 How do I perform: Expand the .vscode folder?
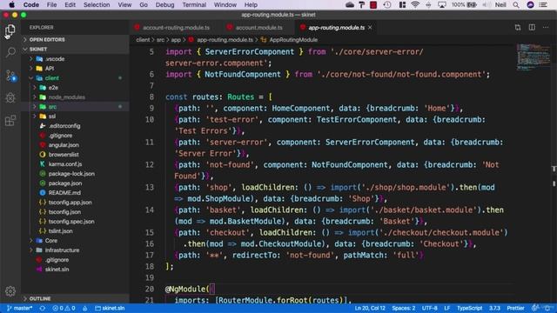point(55,59)
